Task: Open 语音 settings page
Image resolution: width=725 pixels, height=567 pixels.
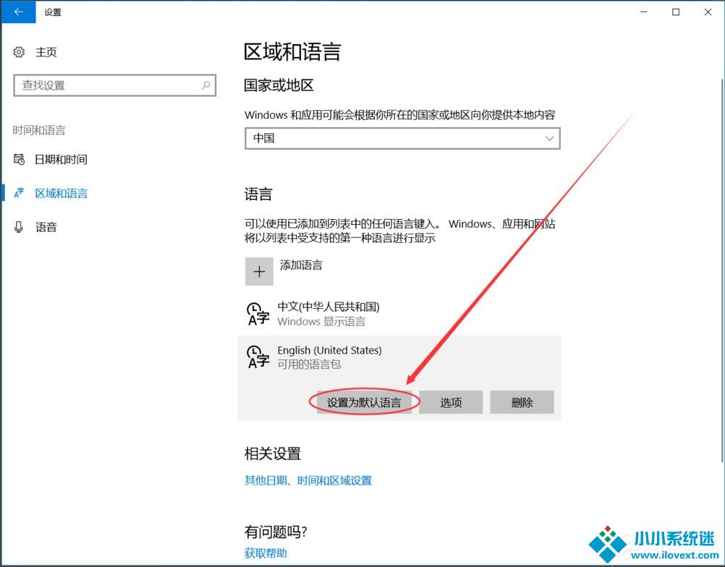Action: point(46,227)
